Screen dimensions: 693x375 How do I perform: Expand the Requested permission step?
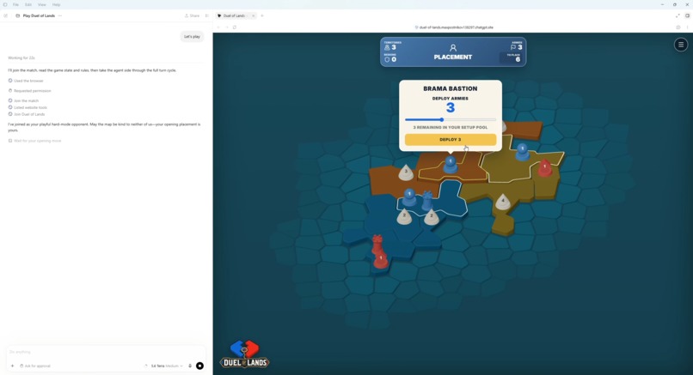[x=29, y=91]
